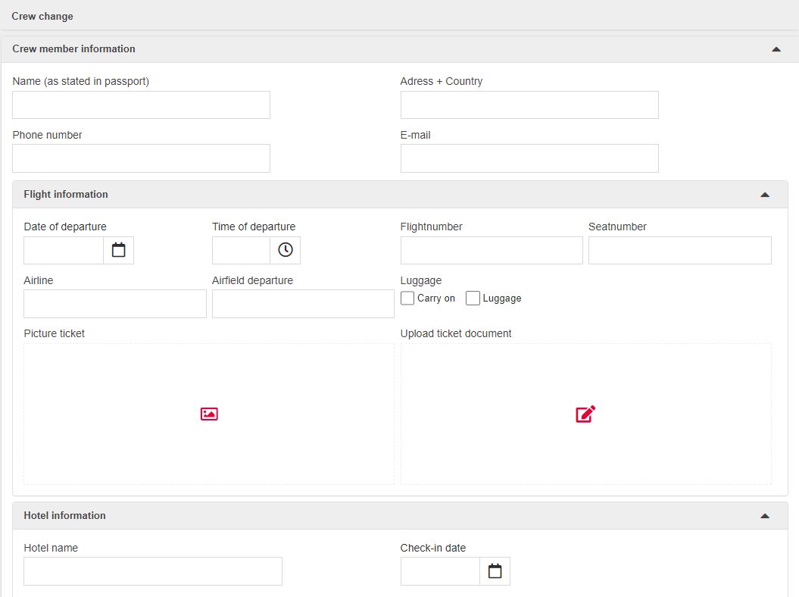Click the Upload ticket document edit icon
799x597 pixels.
[585, 414]
